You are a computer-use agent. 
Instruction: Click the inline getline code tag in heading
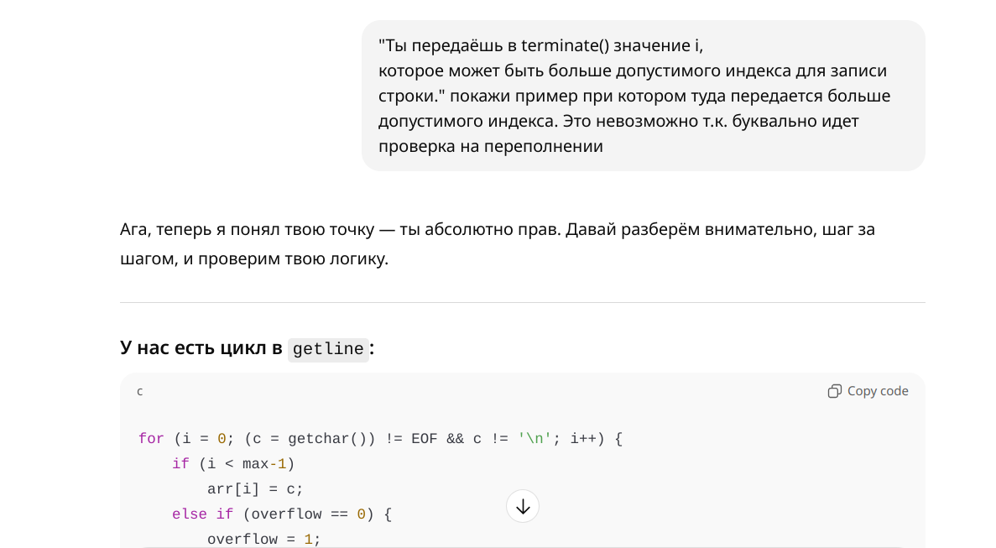pyautogui.click(x=327, y=349)
